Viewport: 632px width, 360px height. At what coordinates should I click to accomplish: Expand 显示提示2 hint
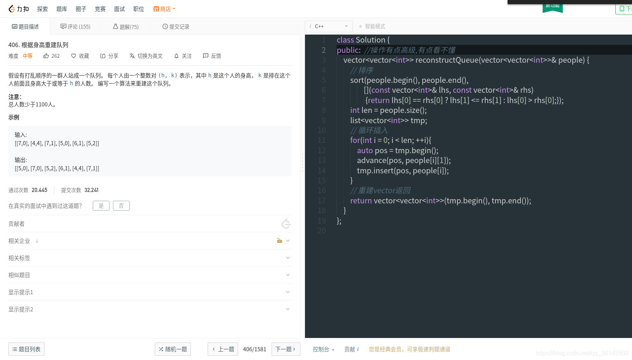click(288, 309)
